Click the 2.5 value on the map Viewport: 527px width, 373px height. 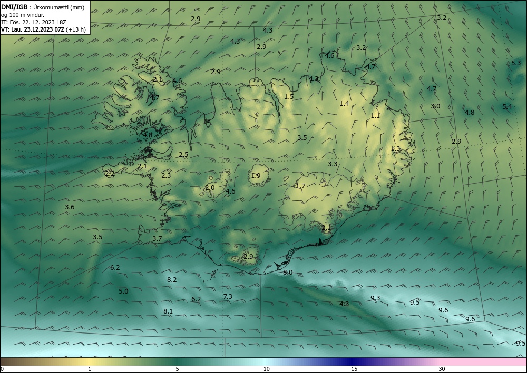183,154
